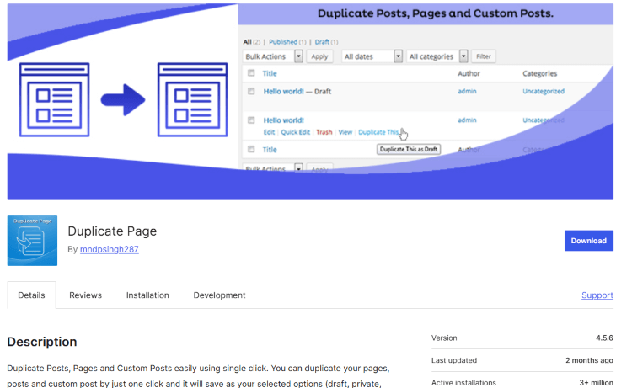The width and height of the screenshot is (632, 388).
Task: Click the Description heading
Action: point(42,342)
